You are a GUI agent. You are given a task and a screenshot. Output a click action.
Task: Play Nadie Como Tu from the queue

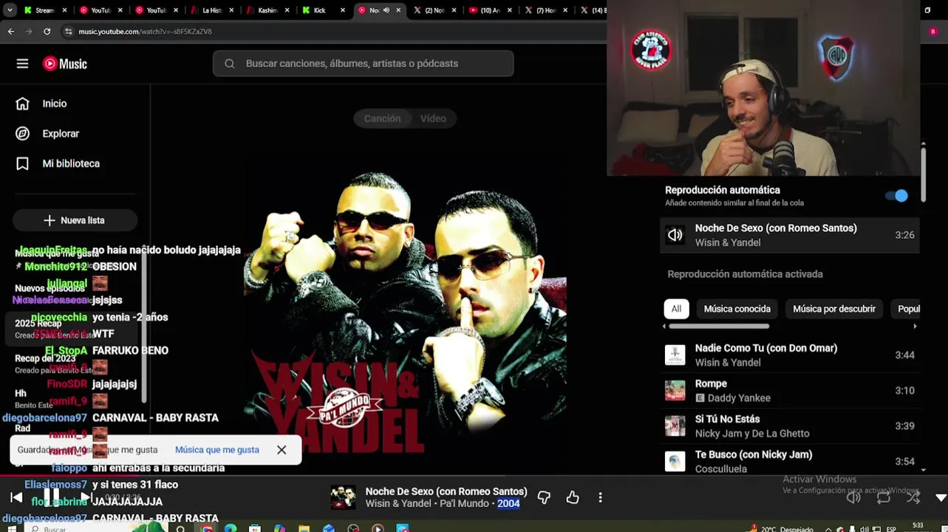(790, 355)
